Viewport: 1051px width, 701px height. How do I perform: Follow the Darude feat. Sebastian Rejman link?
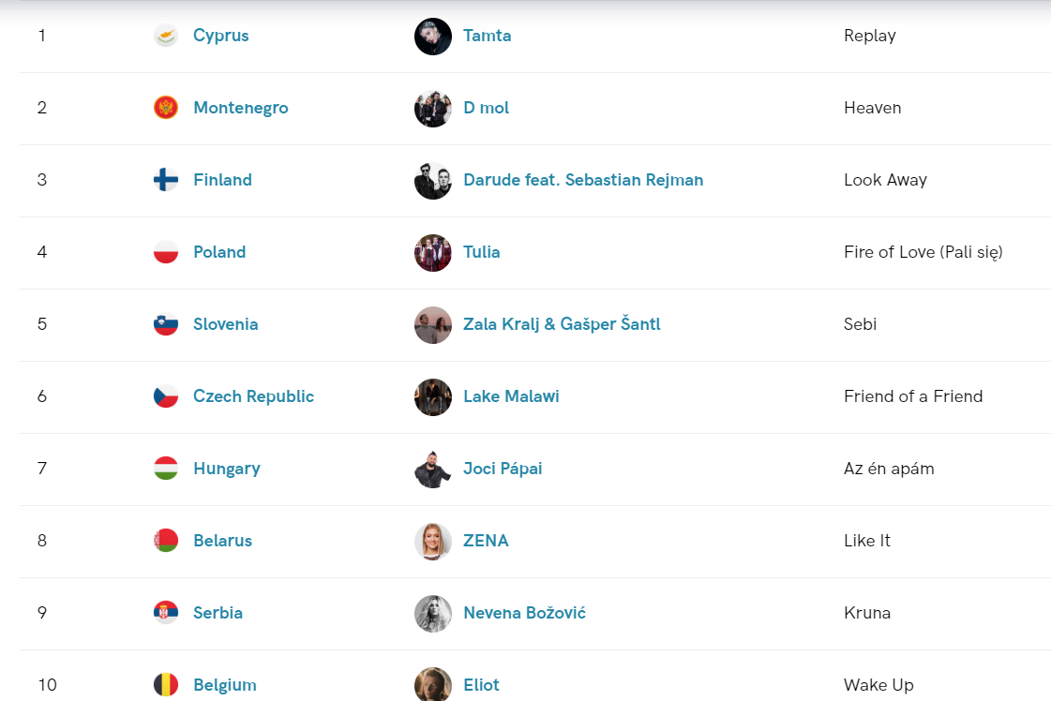(583, 180)
